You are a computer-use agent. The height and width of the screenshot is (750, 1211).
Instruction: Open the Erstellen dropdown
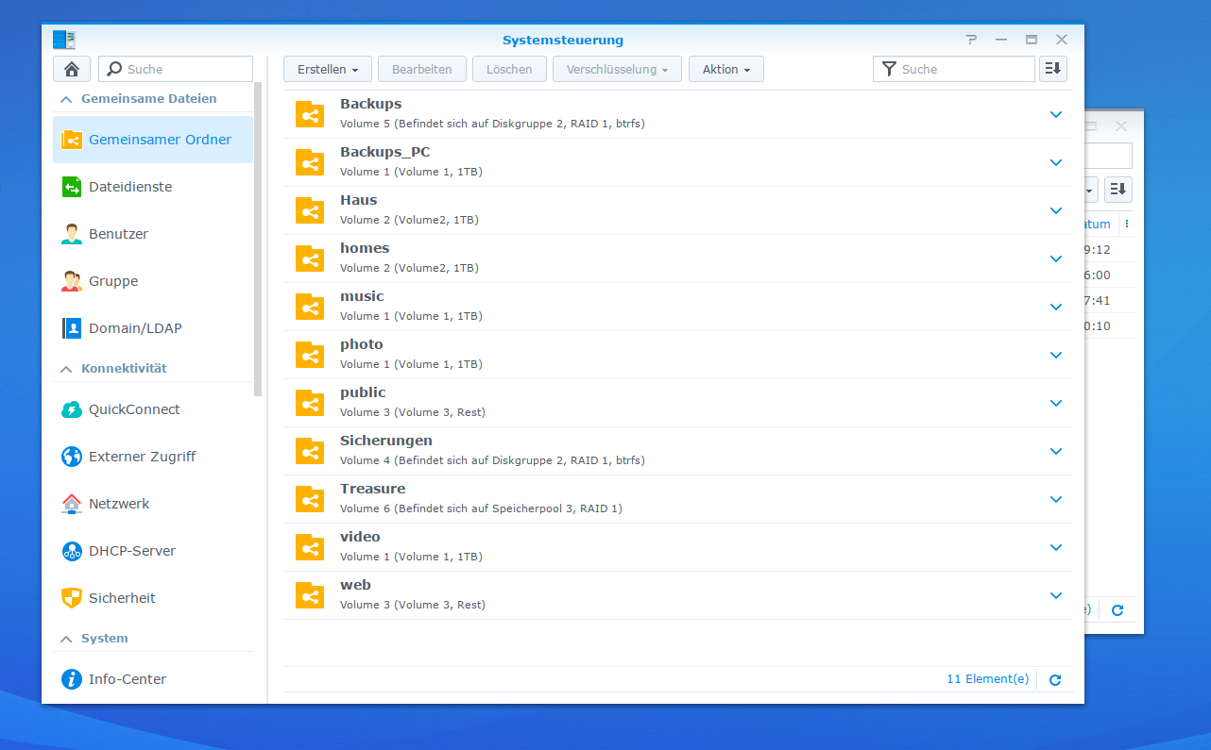(x=328, y=69)
